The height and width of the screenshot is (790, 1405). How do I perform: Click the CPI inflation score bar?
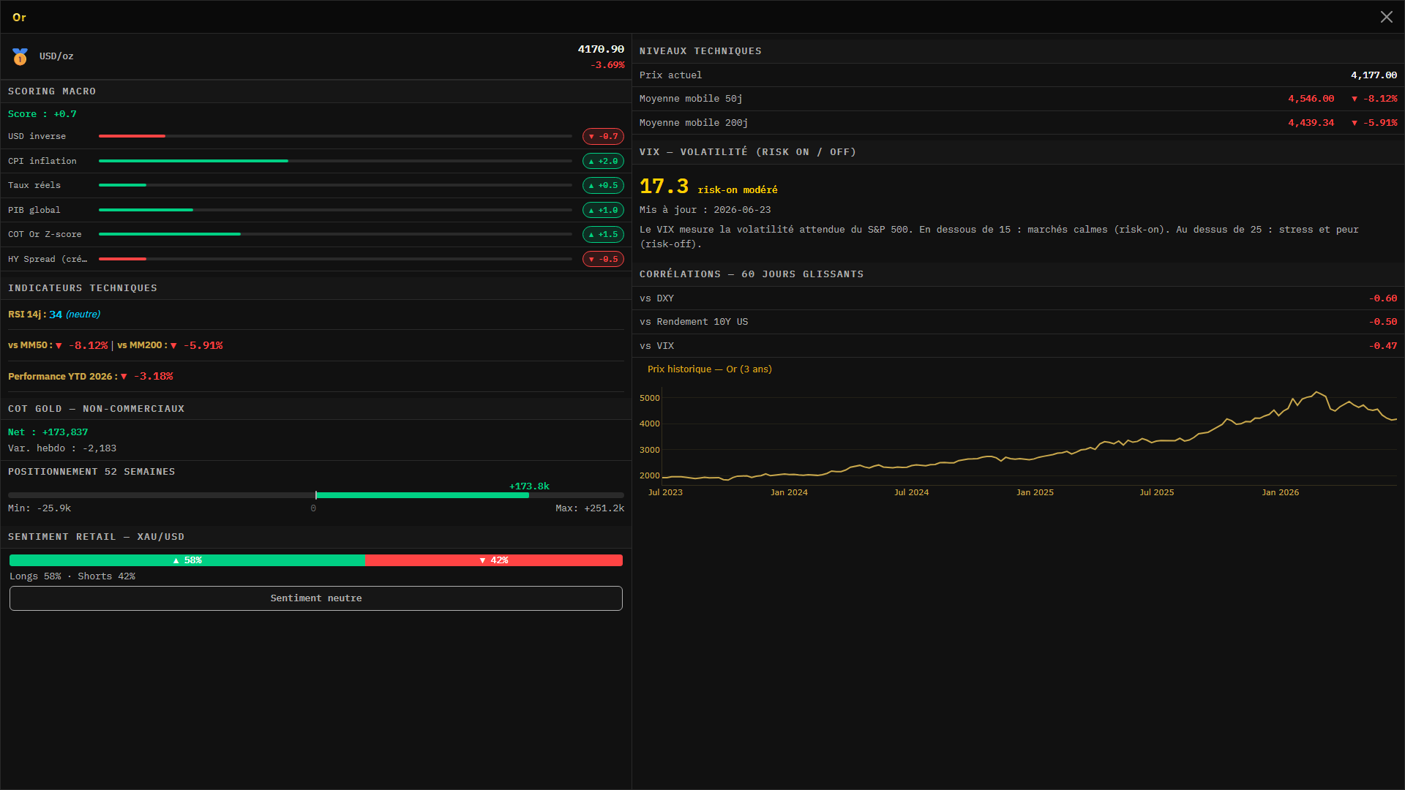[335, 161]
